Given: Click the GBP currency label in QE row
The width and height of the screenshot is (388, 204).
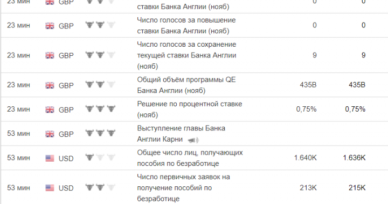Looking at the screenshot, I should 66,85.
